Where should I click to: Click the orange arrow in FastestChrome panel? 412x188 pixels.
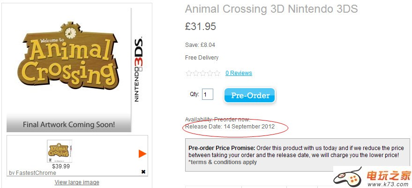(x=142, y=154)
